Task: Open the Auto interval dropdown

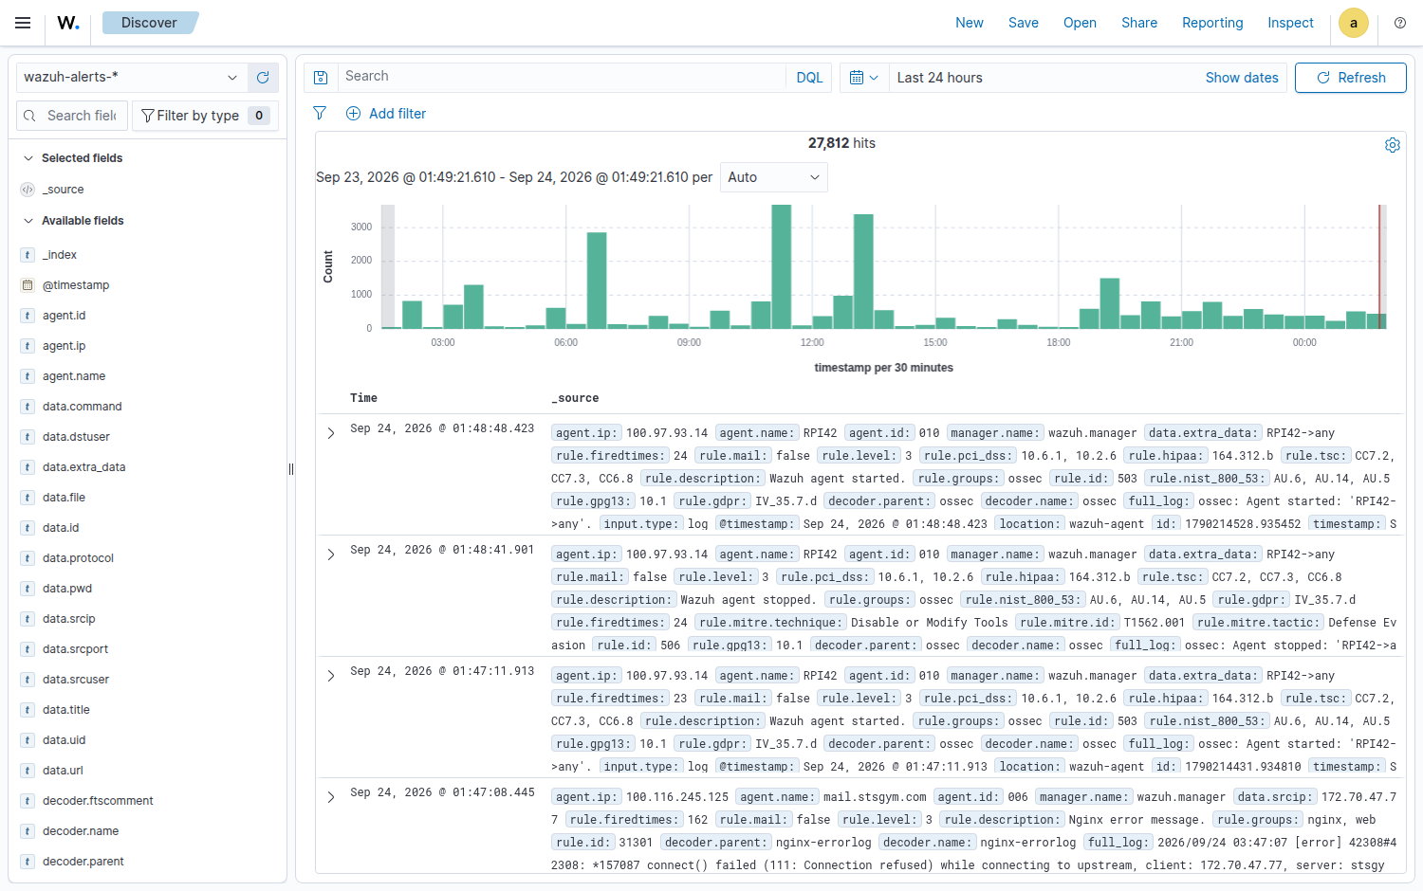Action: click(x=773, y=177)
